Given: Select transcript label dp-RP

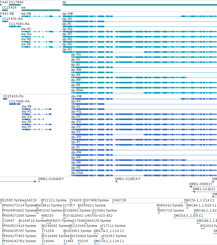Looking at the screenshot, I should point(76,75).
